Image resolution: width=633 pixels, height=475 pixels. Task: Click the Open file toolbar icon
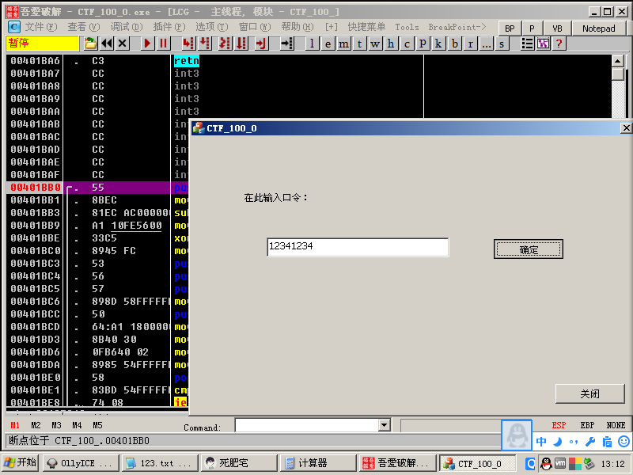91,44
